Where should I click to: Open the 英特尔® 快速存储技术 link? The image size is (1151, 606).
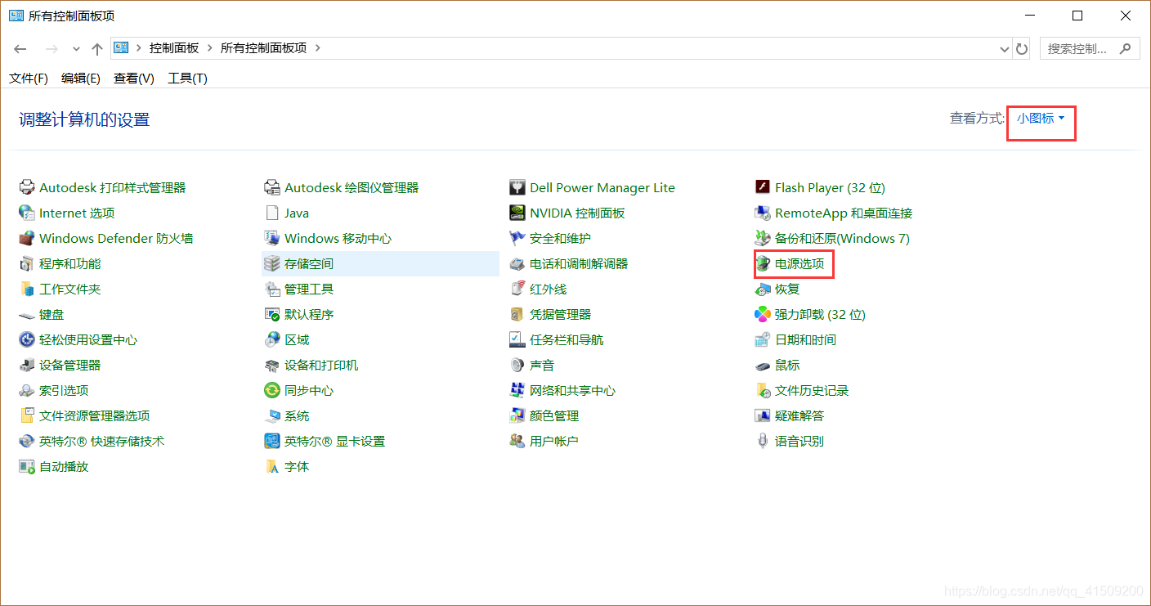102,441
